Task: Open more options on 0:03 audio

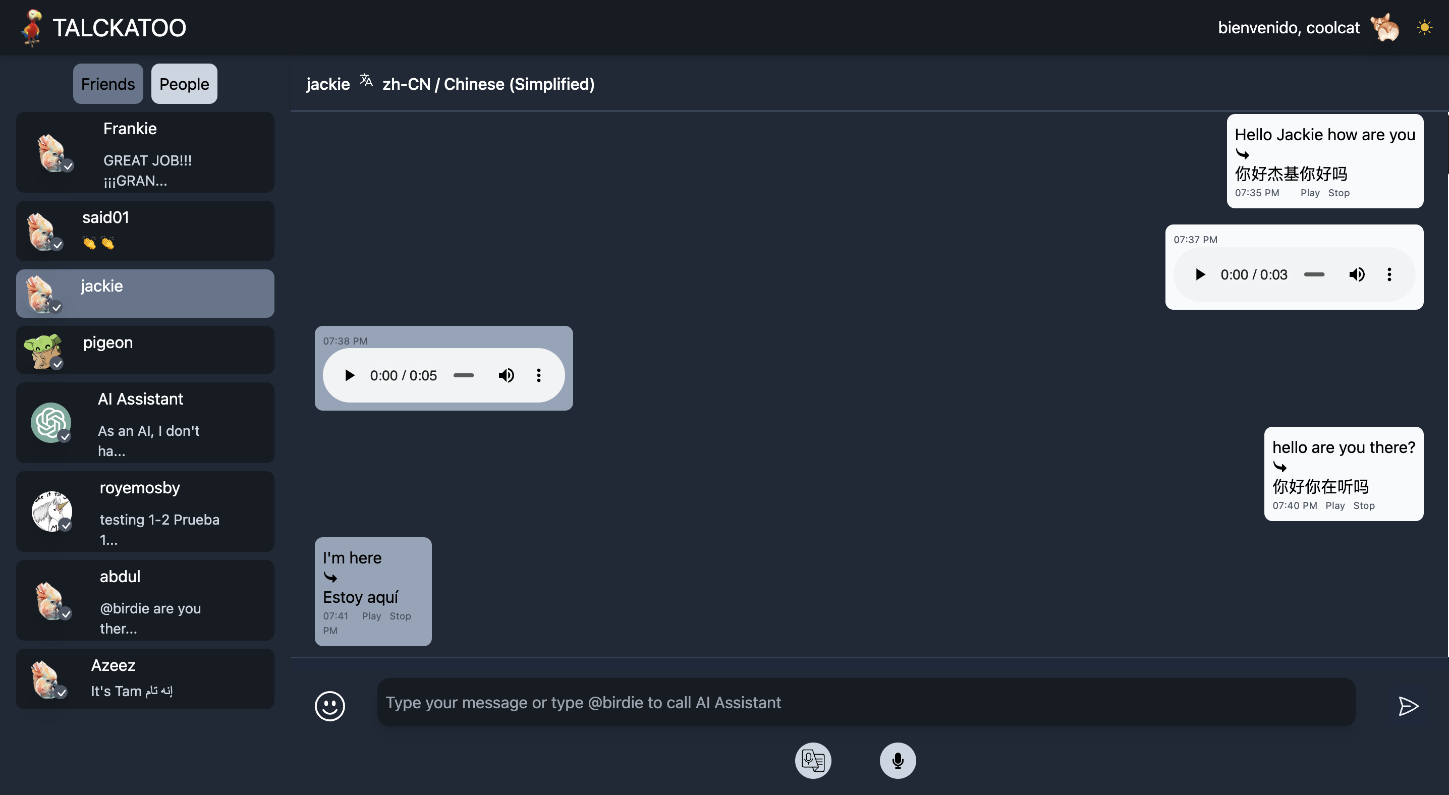Action: click(1389, 274)
